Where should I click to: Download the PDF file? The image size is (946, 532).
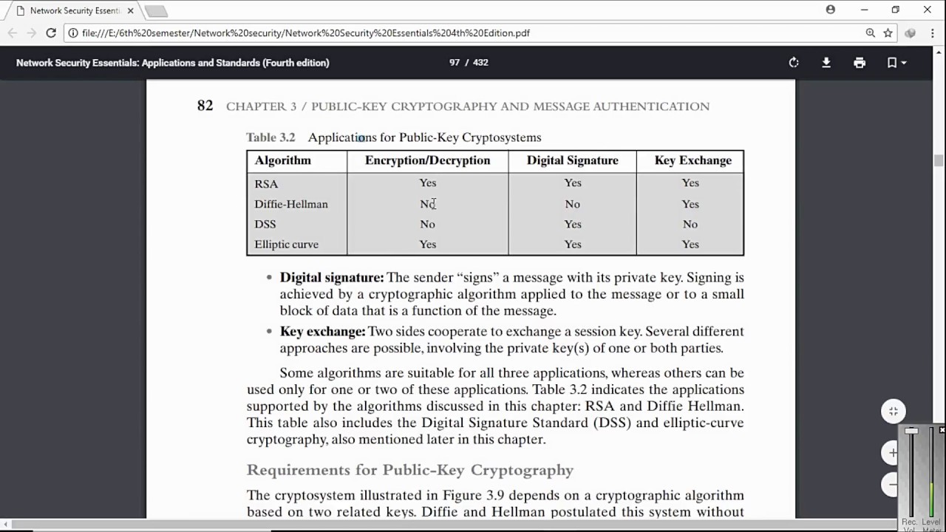tap(826, 63)
